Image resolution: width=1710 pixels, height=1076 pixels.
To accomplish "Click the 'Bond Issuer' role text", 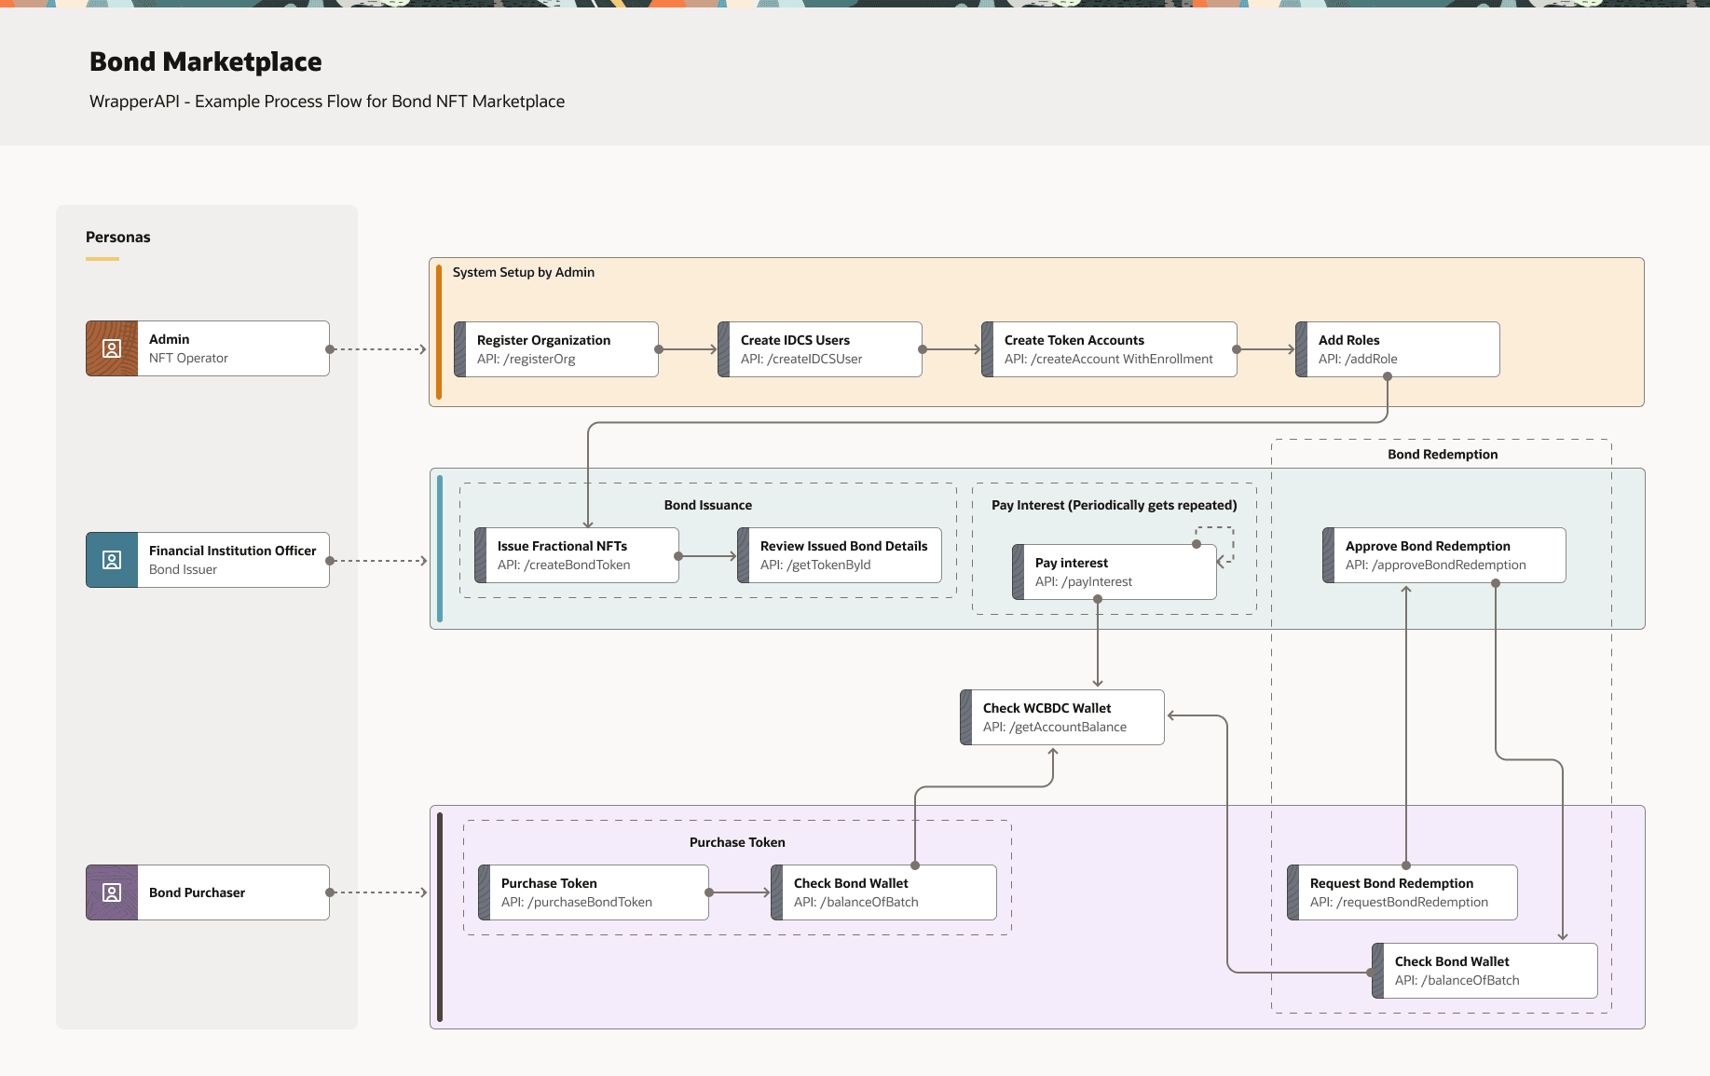I will coord(183,569).
